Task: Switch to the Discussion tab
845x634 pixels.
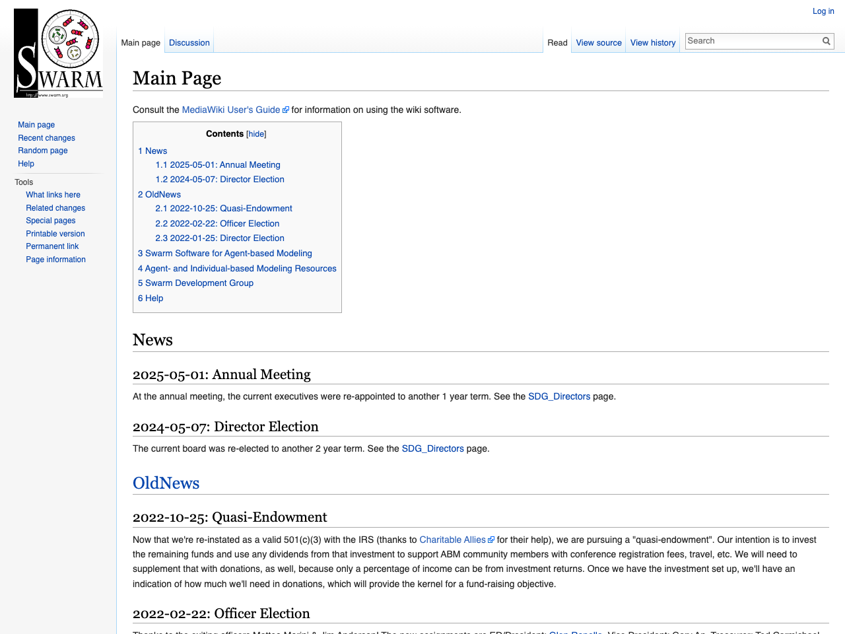Action: pyautogui.click(x=189, y=43)
